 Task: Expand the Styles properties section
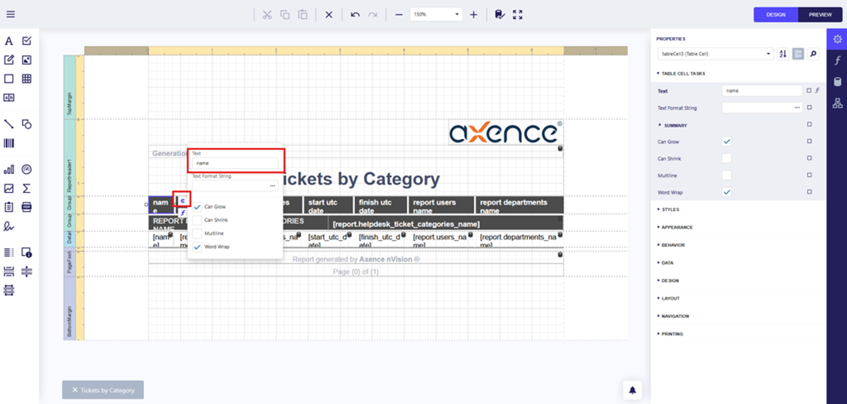670,210
